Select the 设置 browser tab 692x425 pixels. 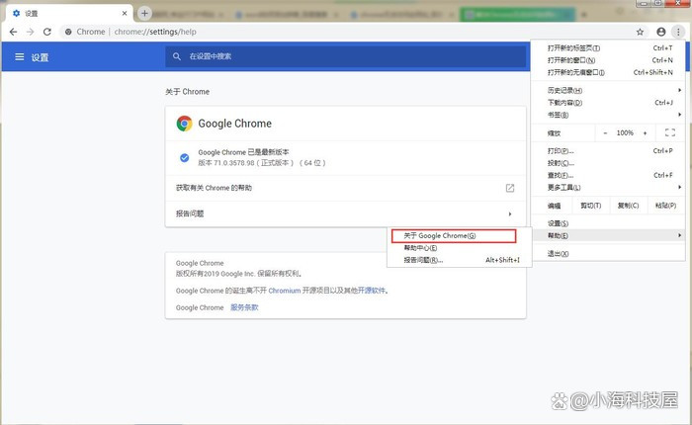click(68, 13)
